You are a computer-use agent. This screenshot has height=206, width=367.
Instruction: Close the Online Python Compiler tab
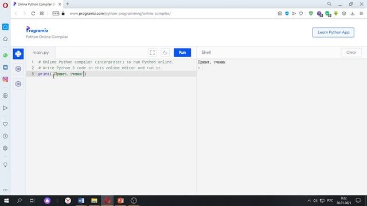click(60, 4)
